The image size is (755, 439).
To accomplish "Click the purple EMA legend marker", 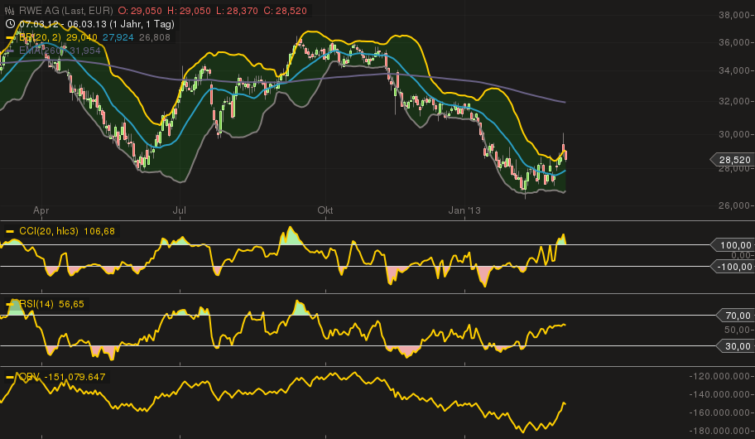I will pos(10,51).
